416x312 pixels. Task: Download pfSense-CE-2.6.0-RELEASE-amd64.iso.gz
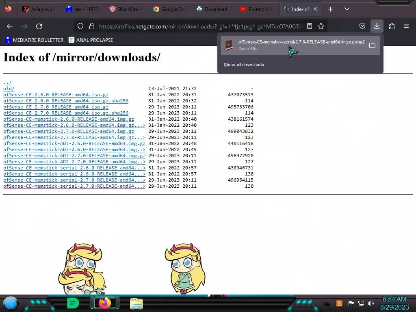point(56,95)
